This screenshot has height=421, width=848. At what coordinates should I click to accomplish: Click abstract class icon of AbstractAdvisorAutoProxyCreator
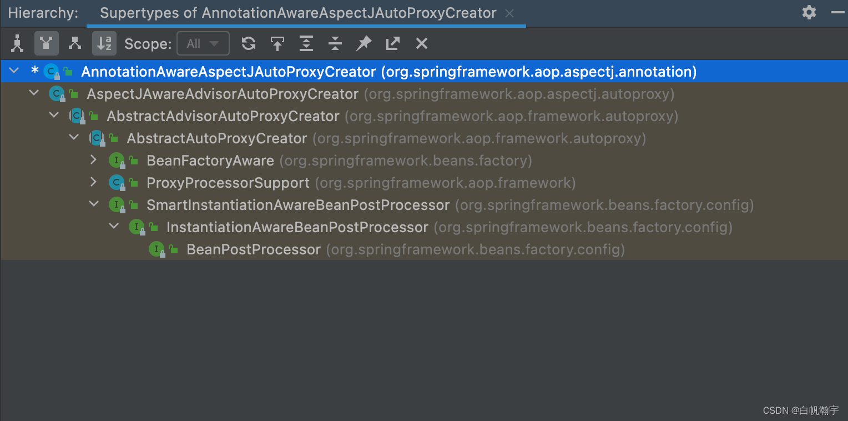tap(77, 116)
